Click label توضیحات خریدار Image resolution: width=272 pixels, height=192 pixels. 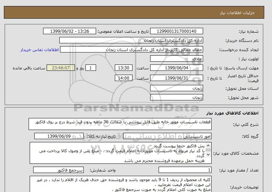[244, 187]
